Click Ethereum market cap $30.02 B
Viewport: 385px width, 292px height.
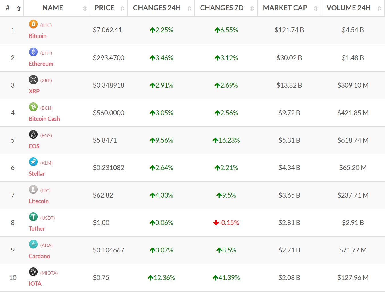[289, 58]
